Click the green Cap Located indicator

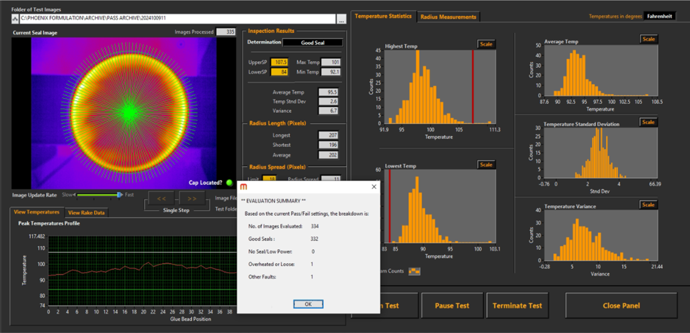(x=229, y=183)
